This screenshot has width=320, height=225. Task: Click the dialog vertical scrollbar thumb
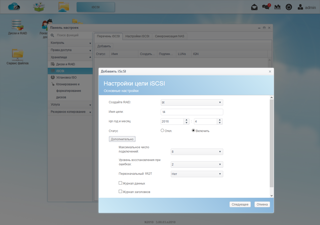click(x=272, y=143)
